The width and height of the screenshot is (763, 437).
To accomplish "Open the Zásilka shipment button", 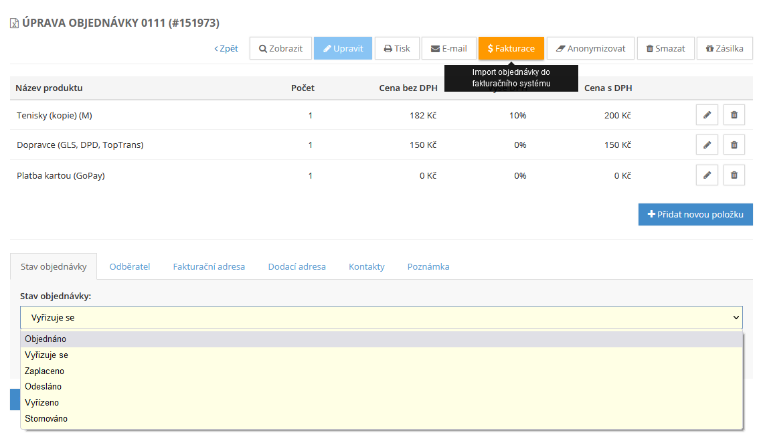I will [x=724, y=48].
